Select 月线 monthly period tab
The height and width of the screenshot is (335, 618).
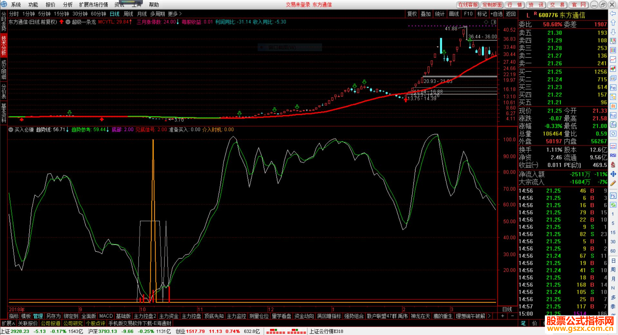142,14
